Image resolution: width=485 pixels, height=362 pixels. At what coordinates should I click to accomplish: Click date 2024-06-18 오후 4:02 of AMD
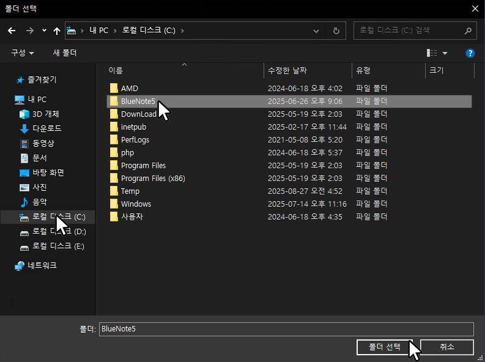pos(305,89)
